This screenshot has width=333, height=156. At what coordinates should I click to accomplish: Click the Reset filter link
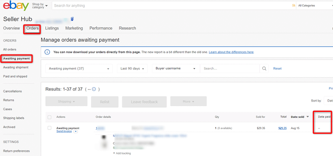[277, 68]
